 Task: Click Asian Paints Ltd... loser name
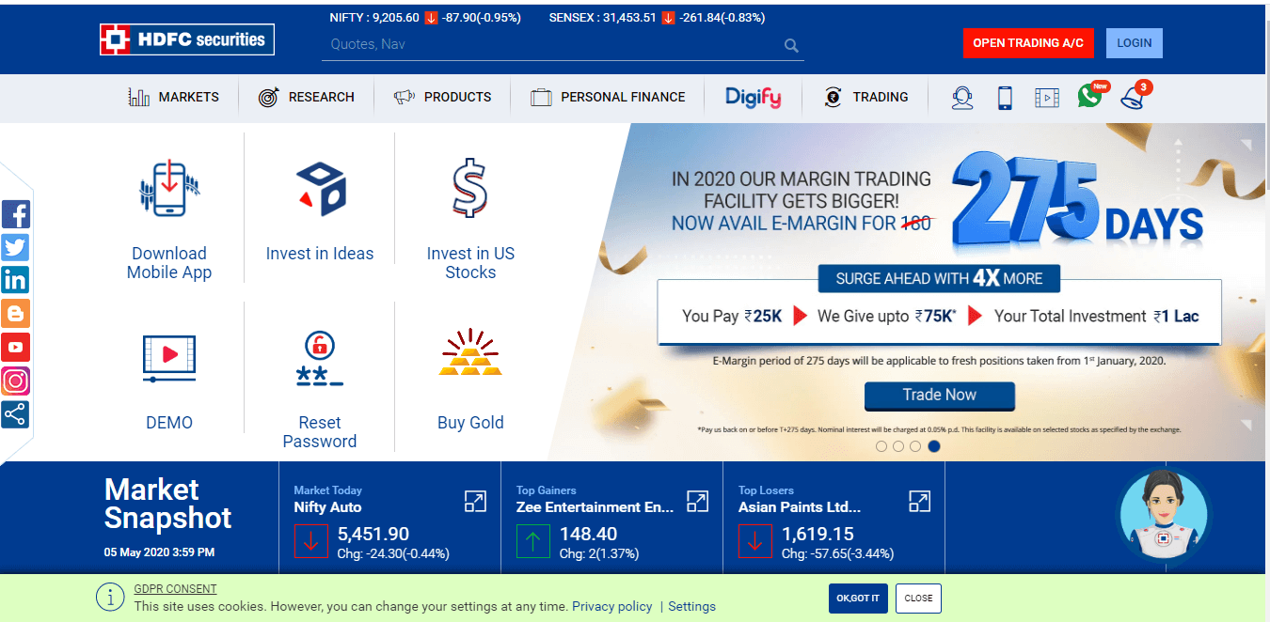(x=800, y=507)
